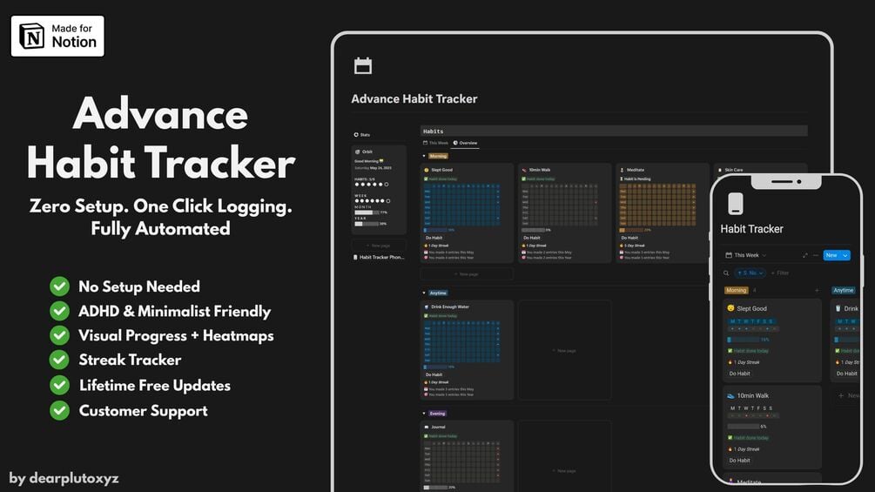This screenshot has width=875, height=492.
Task: Collapse the Morning group on the tablet
Action: pos(424,156)
